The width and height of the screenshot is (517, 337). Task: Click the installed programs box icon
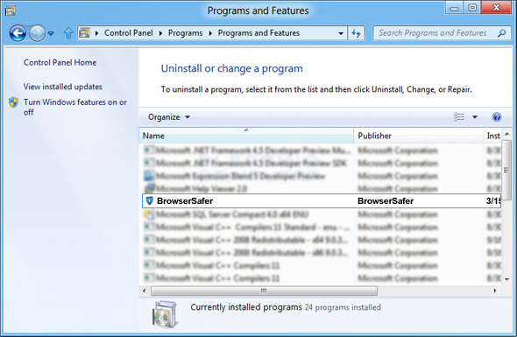pyautogui.click(x=165, y=314)
